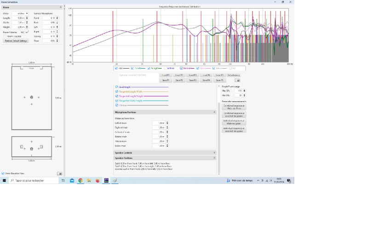Adjust the room Width spinner
This screenshot has width=368, height=230.
[27, 23]
